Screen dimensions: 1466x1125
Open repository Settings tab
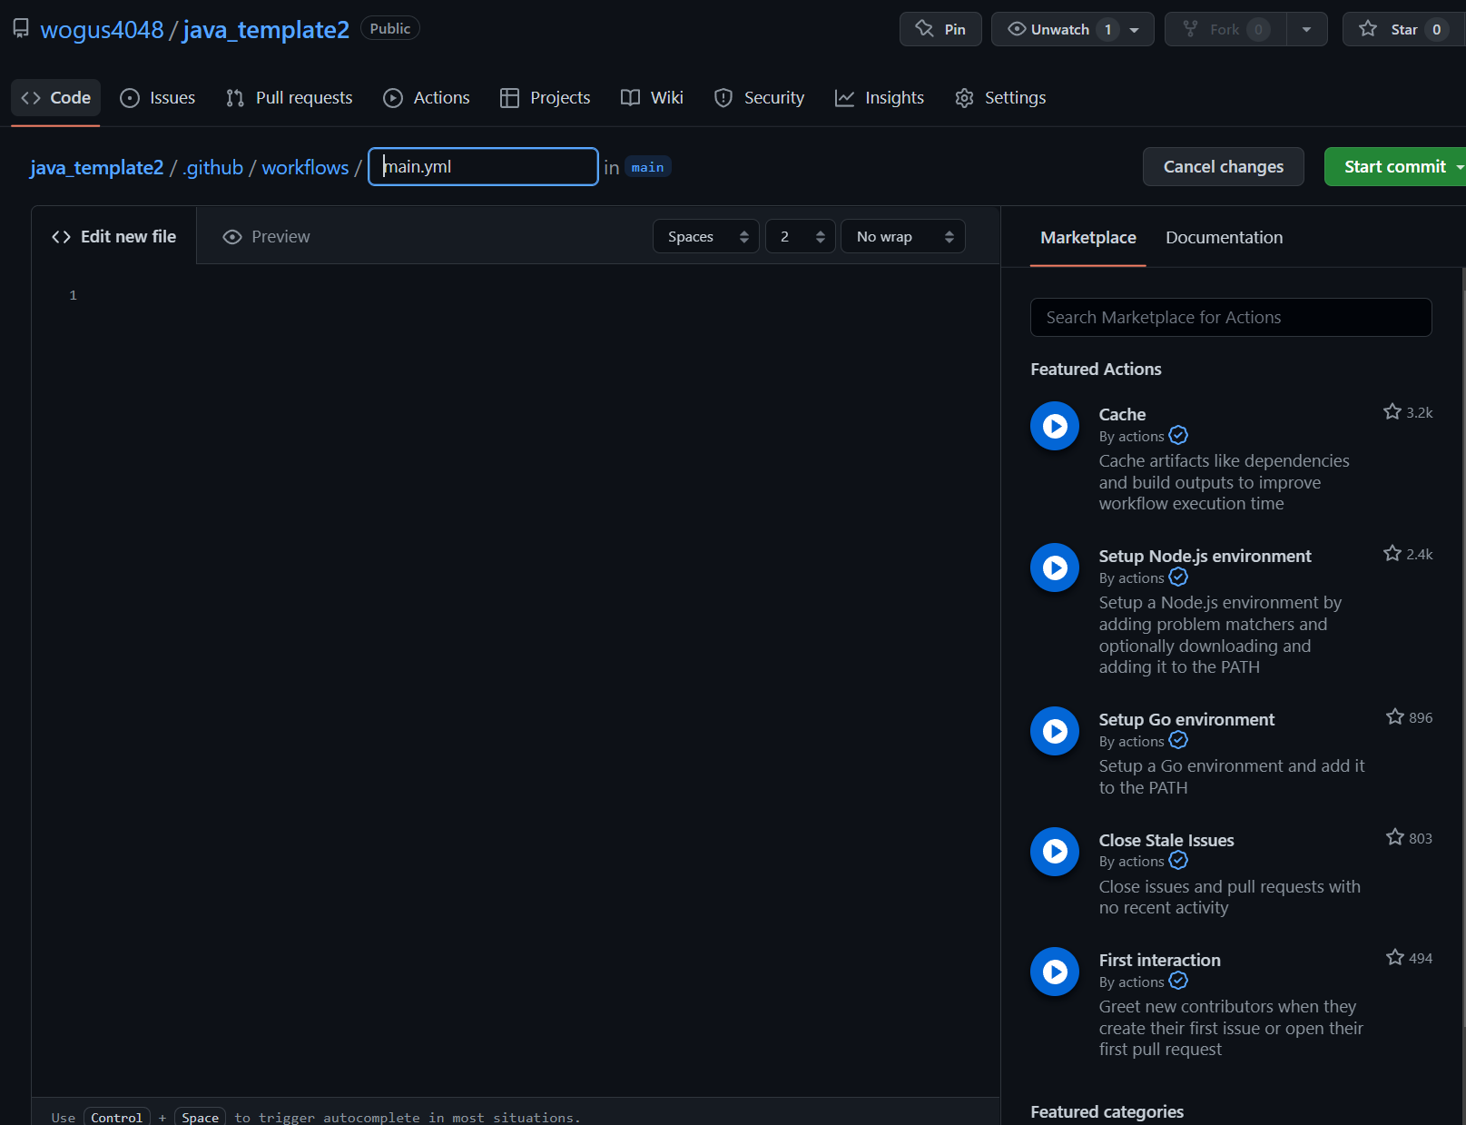pyautogui.click(x=1001, y=97)
